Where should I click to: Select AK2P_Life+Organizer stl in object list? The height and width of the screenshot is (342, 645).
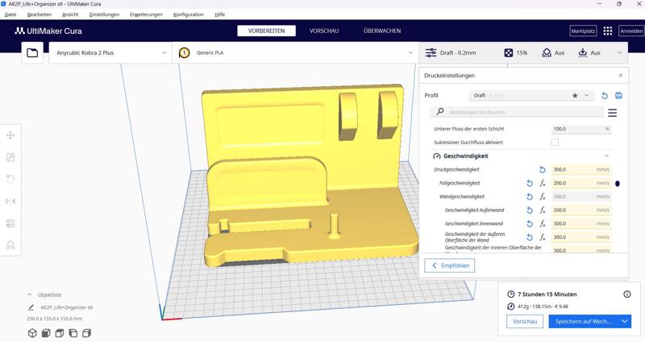click(x=67, y=307)
